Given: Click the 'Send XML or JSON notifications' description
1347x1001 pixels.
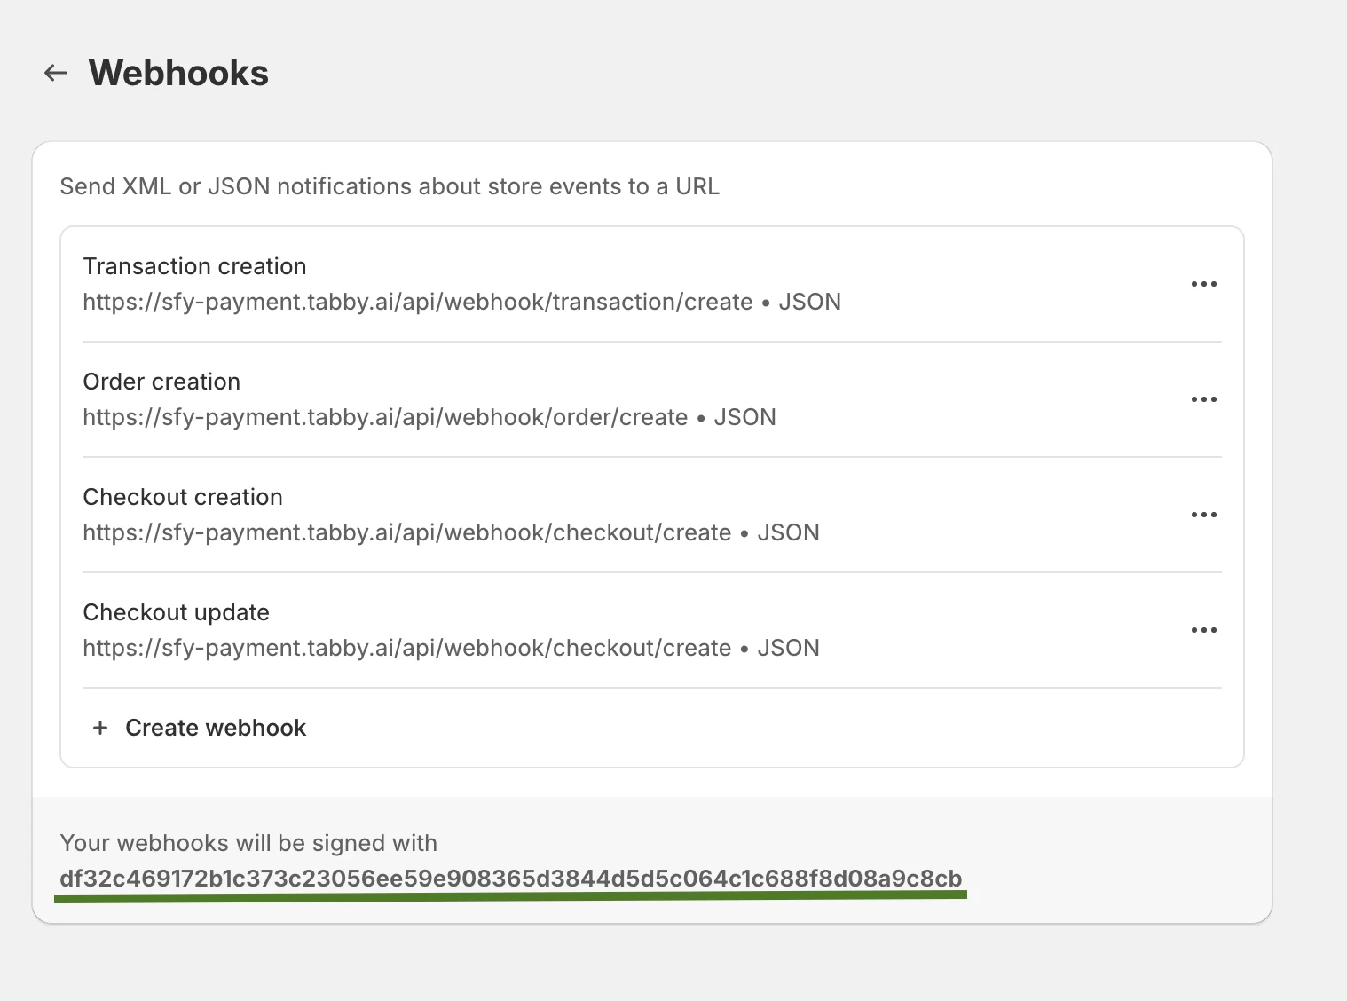Looking at the screenshot, I should [390, 186].
